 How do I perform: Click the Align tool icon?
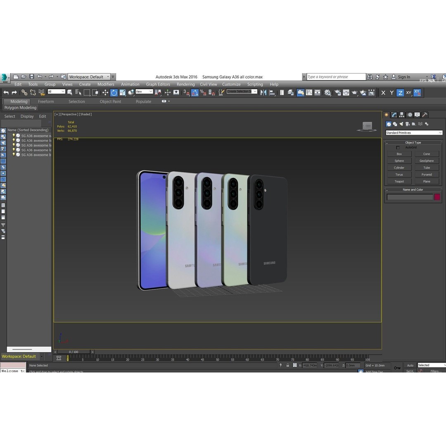(x=272, y=93)
